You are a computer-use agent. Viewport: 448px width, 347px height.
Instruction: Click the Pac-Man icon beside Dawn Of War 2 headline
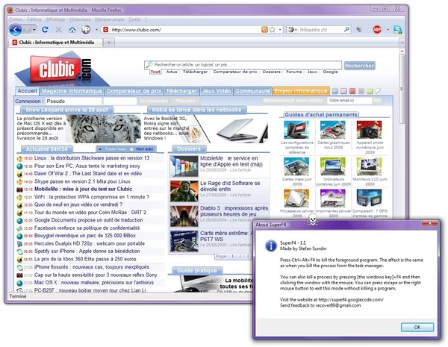coord(19,174)
